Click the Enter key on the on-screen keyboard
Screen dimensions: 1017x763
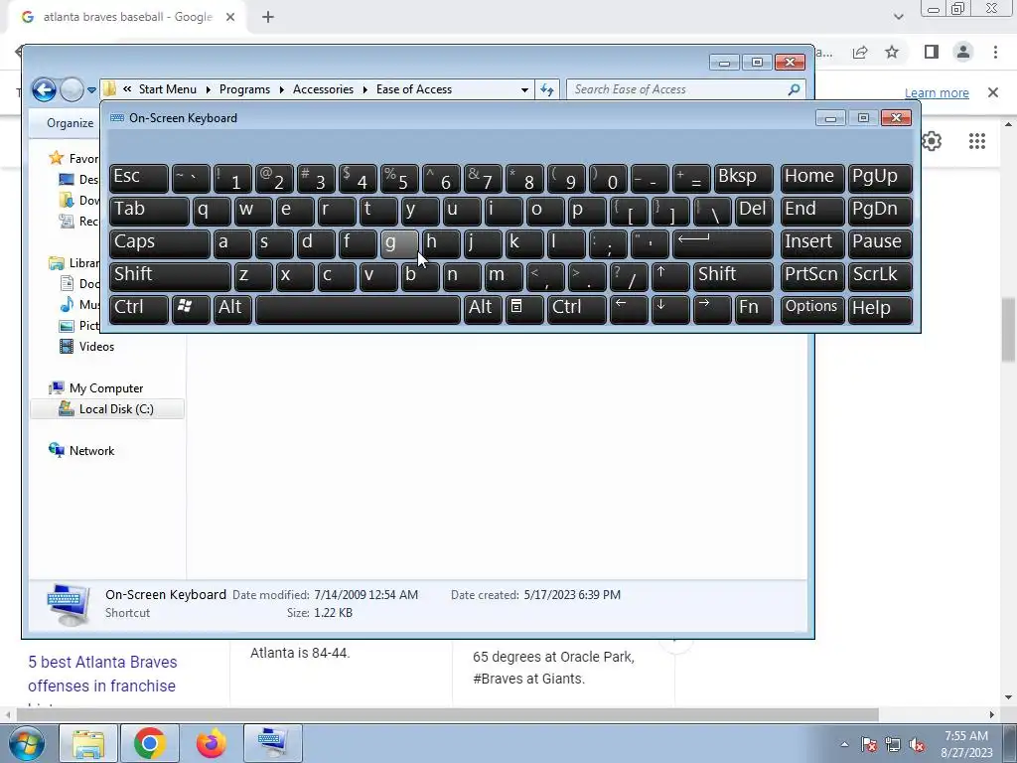point(723,243)
